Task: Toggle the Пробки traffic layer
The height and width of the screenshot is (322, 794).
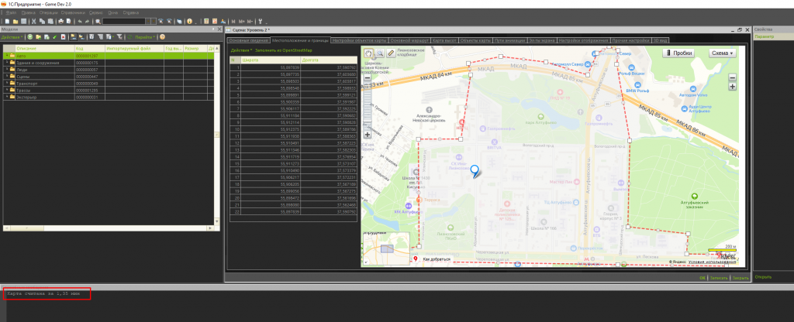Action: point(678,53)
